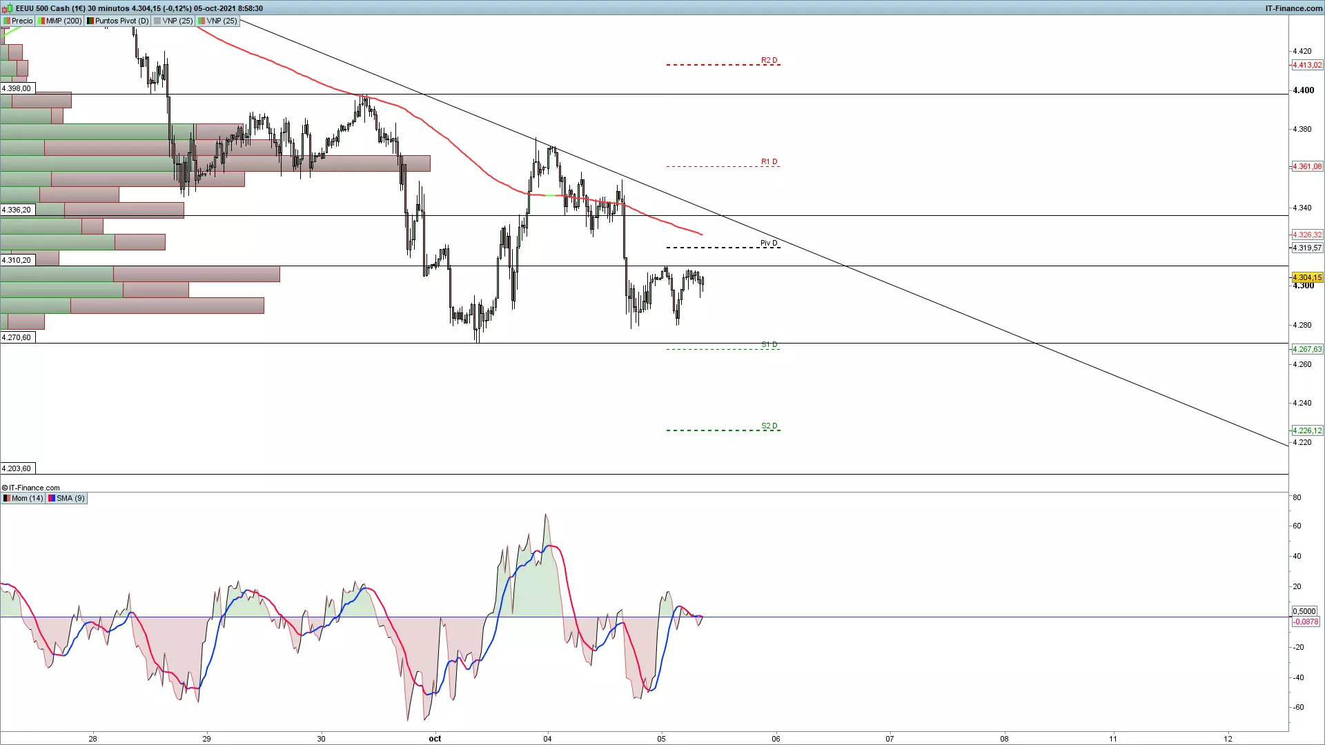The width and height of the screenshot is (1325, 745).
Task: Click the 28 date marker on time axis
Action: coord(92,738)
